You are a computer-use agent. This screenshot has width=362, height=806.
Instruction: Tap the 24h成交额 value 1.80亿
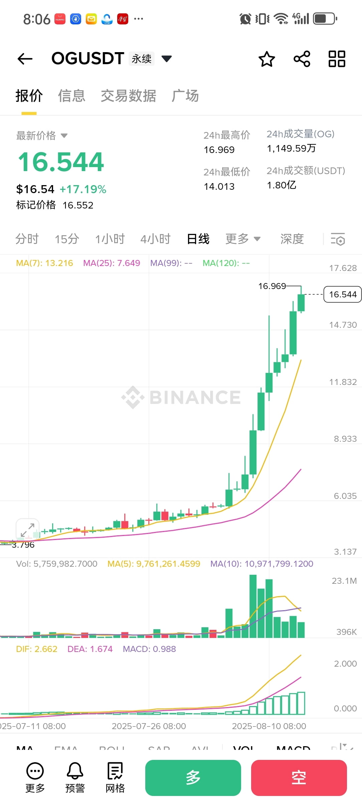click(x=282, y=185)
